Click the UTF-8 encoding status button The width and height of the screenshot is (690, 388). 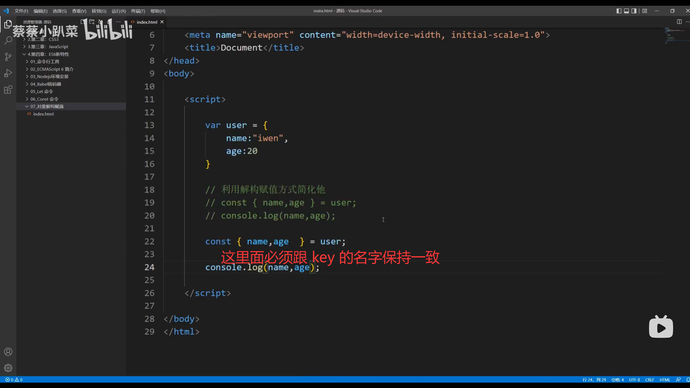click(x=634, y=380)
